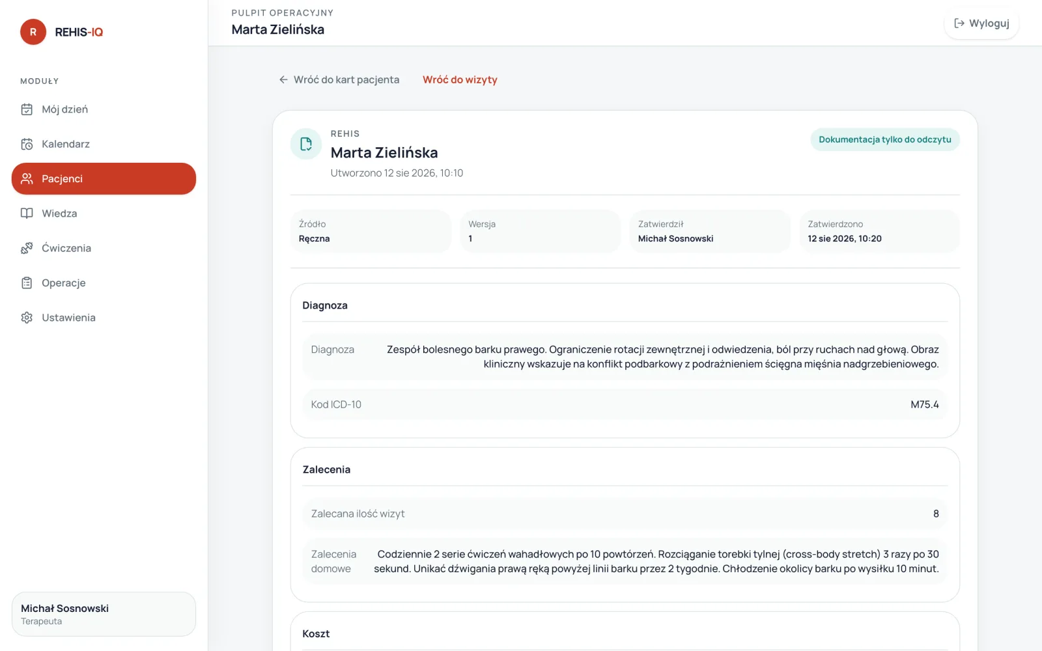Click the PULPIT OPERACYJNY header label
1042x651 pixels.
[x=283, y=13]
